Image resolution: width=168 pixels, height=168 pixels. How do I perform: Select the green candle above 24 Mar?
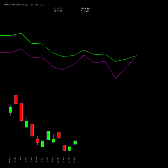[x=70, y=149]
